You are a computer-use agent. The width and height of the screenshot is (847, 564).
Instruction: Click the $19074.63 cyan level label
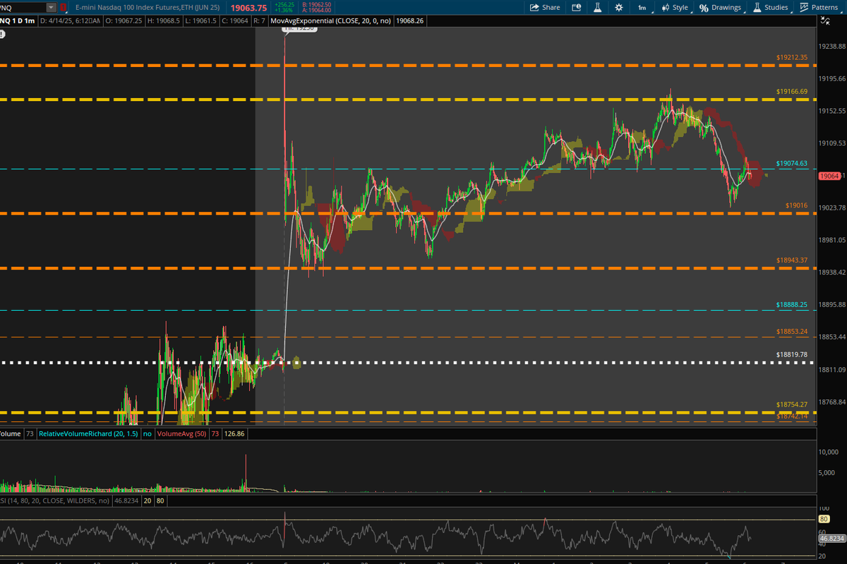point(791,163)
